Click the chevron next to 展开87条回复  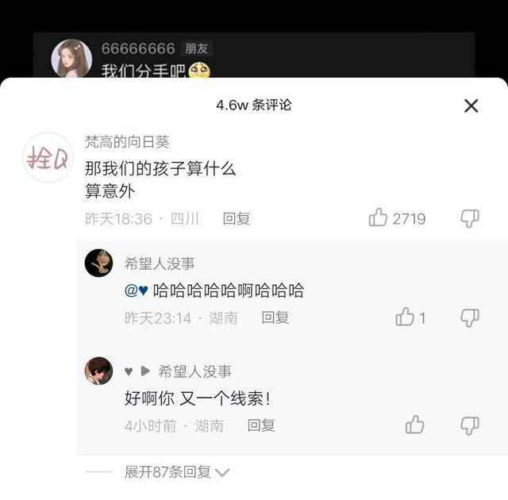pos(222,473)
